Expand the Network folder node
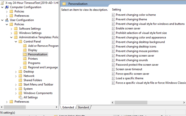Viewport: 186px width, 116px height. (16, 76)
